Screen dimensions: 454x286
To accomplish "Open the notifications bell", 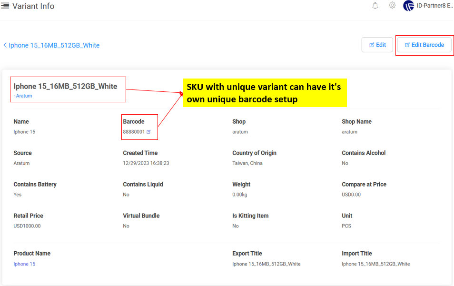I will 375,6.
